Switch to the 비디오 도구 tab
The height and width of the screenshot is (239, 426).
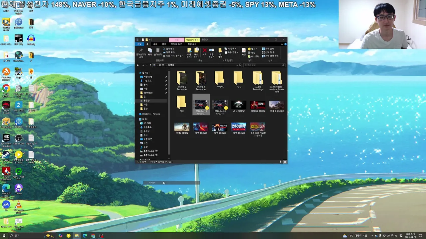(x=177, y=44)
